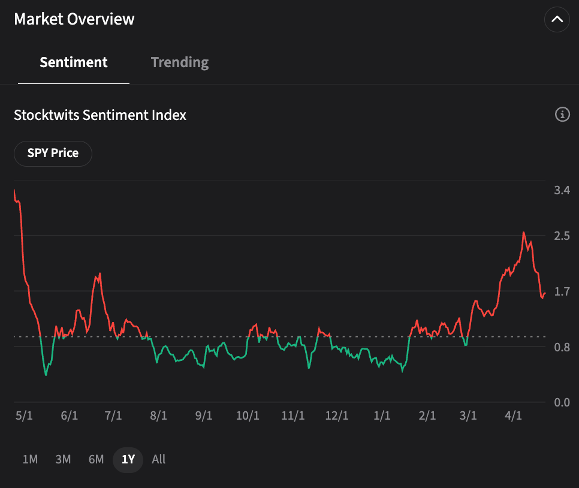Click the 0.0 axis value
Screen dimensions: 579x488
pos(562,402)
